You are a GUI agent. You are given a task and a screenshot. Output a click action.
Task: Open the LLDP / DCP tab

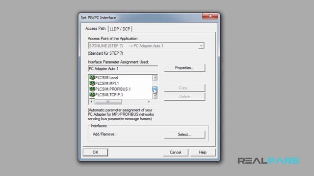pos(120,29)
